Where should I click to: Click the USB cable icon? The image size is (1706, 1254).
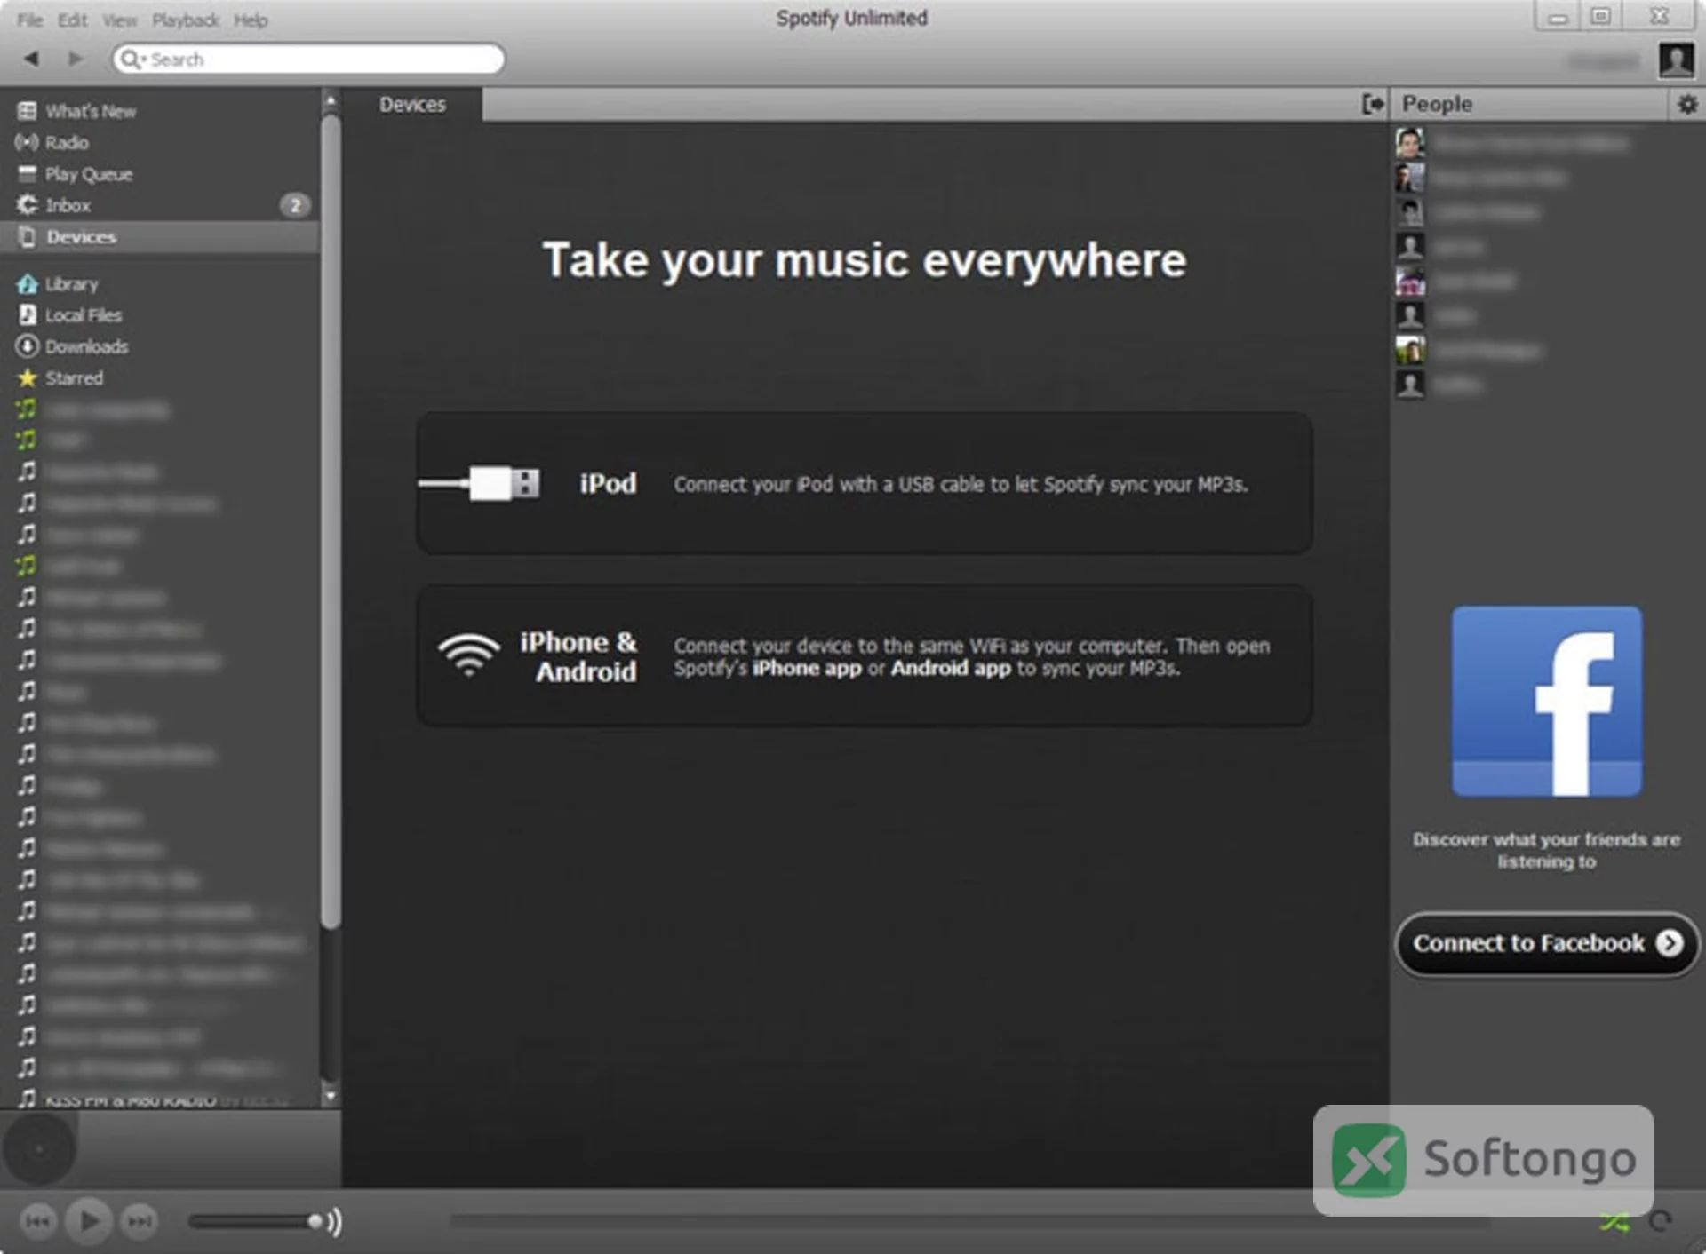pos(479,484)
